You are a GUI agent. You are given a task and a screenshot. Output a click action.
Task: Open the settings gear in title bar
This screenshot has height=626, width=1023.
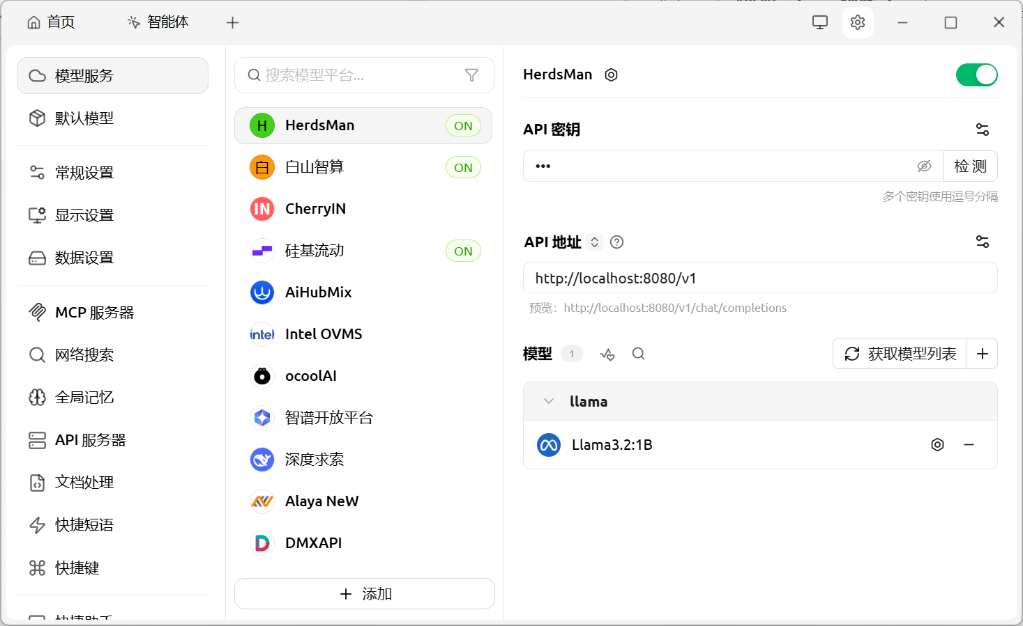pos(858,22)
